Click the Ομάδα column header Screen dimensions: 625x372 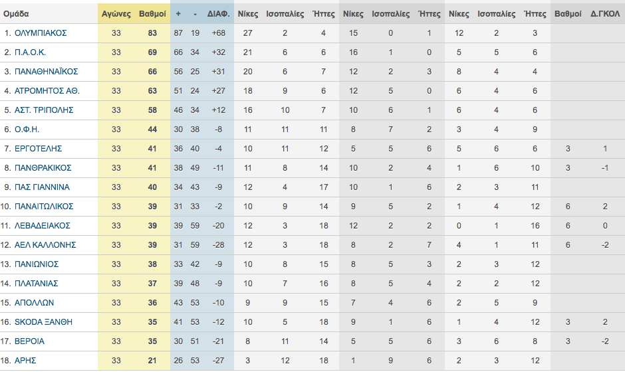[x=16, y=13]
